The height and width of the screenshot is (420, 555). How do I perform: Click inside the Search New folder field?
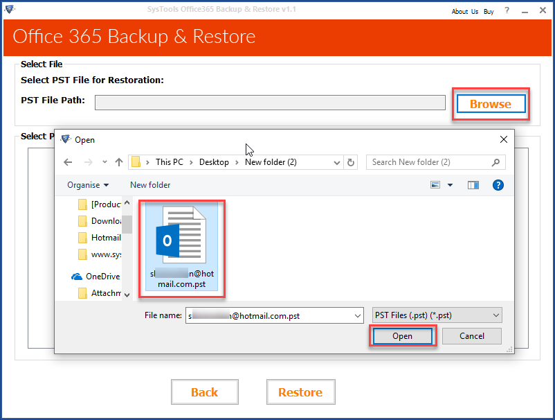[429, 161]
